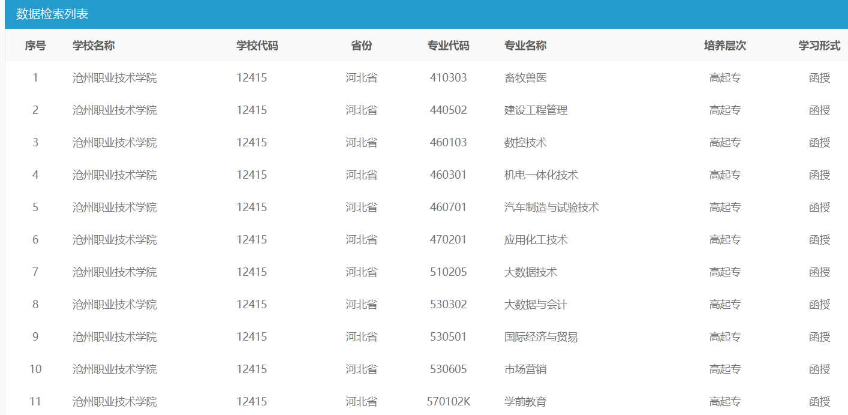Click 函授 in the 大数据技术 row

tap(819, 272)
